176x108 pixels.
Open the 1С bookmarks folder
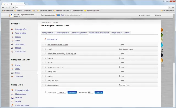point(34,11)
